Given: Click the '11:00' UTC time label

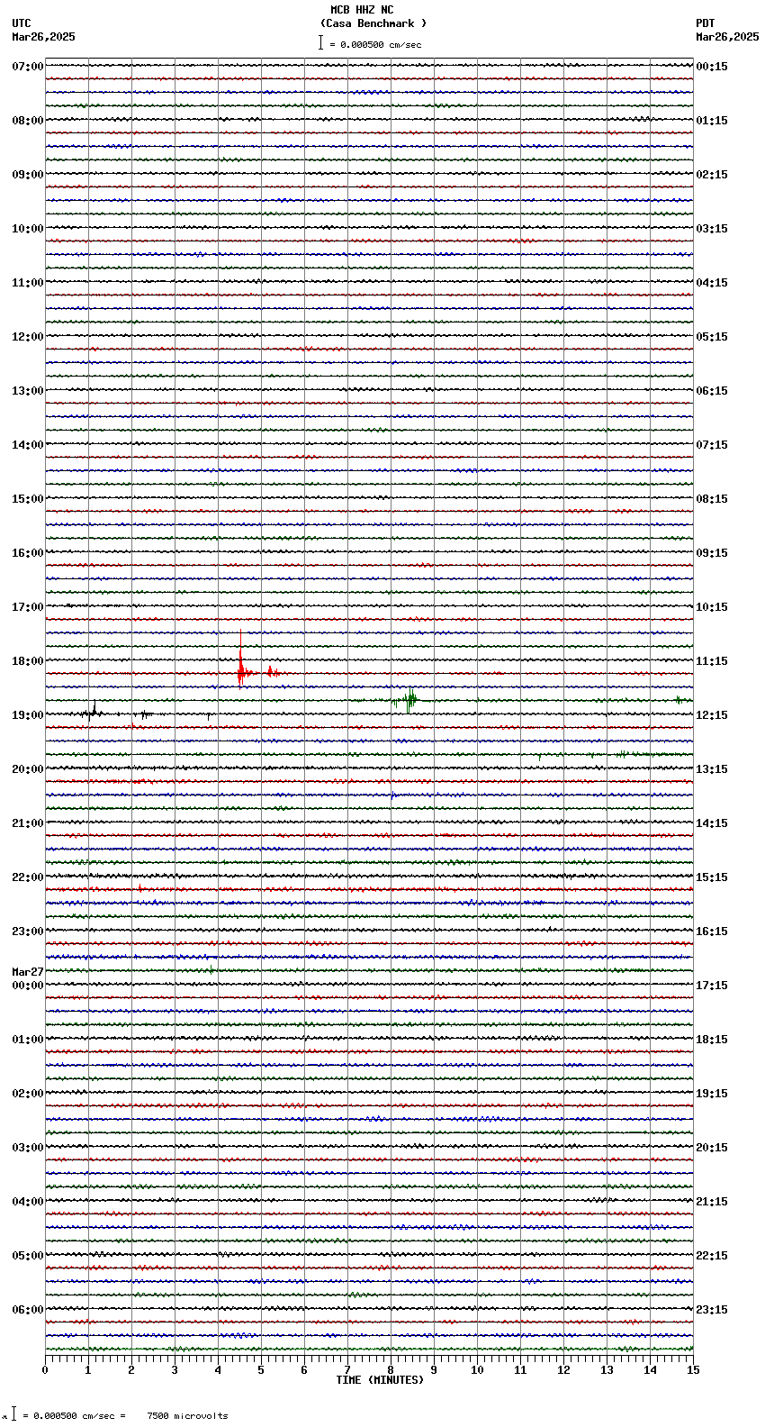Looking at the screenshot, I should [28, 283].
